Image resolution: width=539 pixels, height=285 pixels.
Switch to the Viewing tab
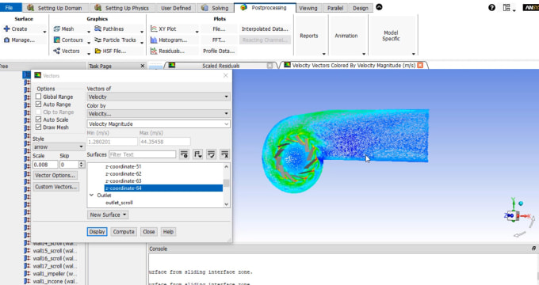308,8
